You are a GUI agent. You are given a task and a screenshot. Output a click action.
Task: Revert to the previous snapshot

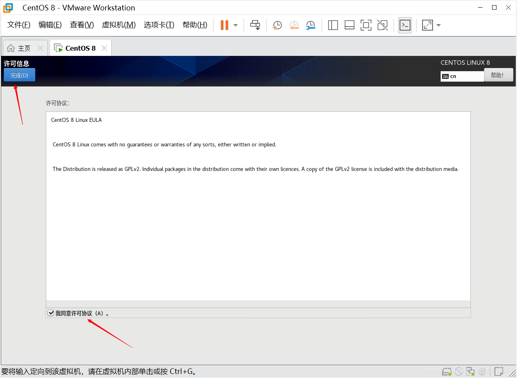click(294, 25)
